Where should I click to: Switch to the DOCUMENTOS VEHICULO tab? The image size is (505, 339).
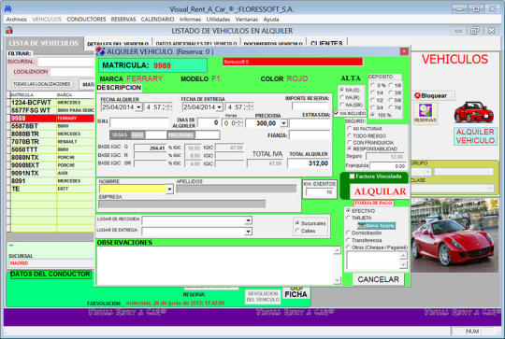273,44
